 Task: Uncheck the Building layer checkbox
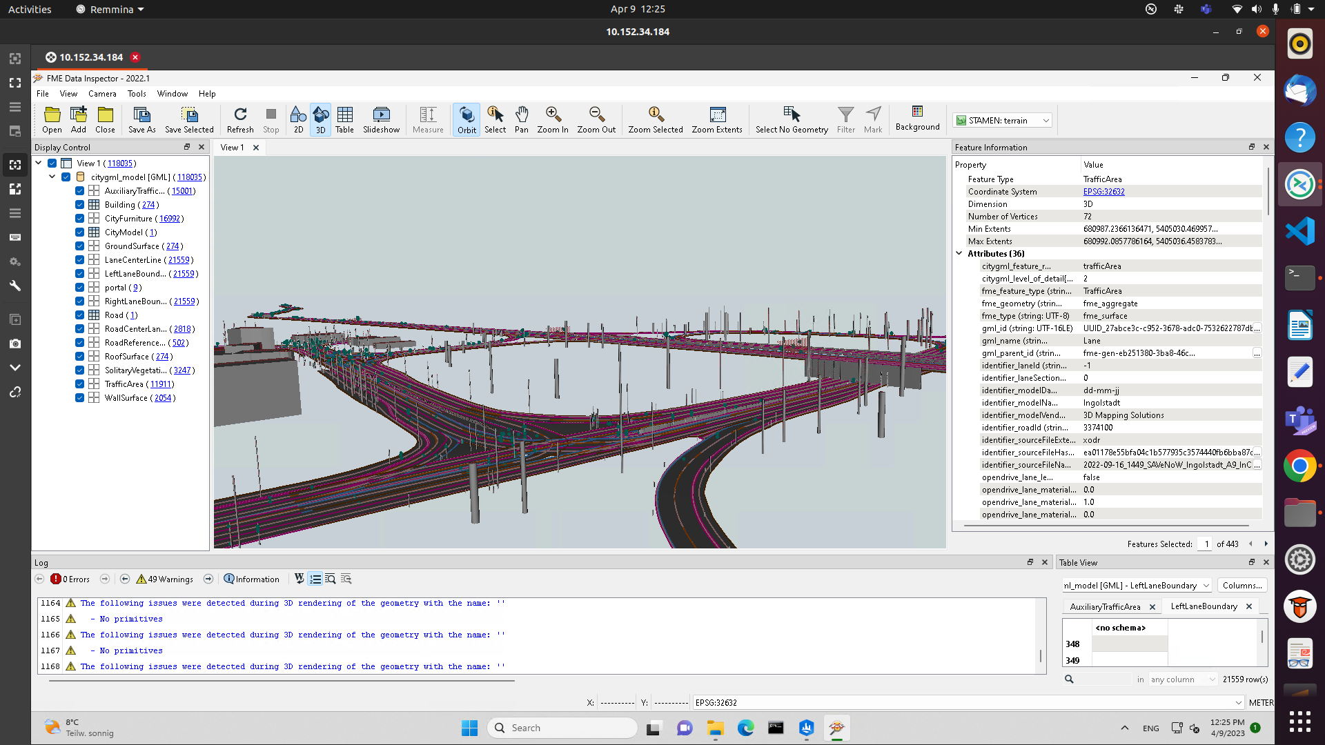tap(79, 205)
